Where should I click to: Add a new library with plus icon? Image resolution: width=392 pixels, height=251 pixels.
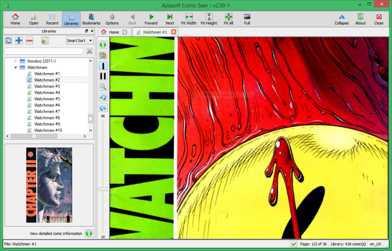click(19, 40)
